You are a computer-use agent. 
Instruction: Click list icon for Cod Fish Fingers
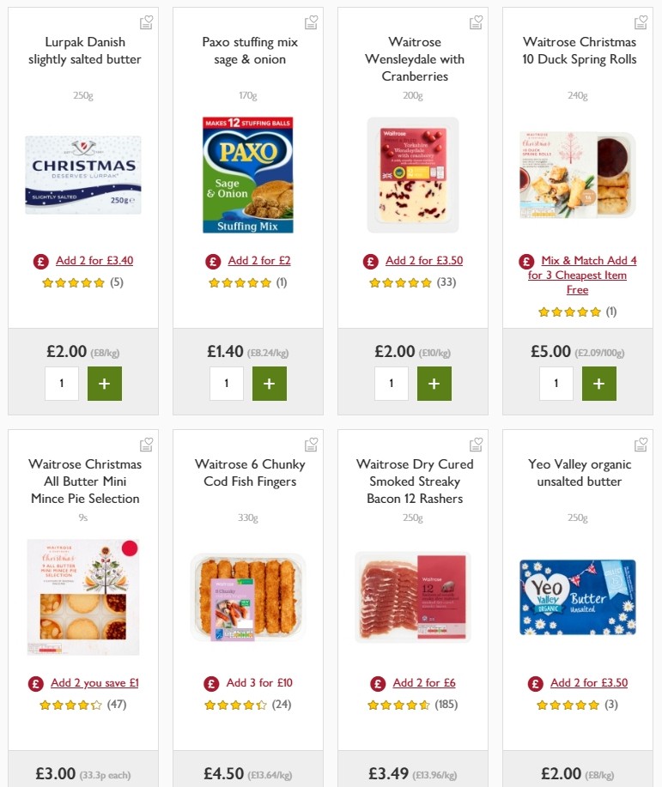coord(311,445)
